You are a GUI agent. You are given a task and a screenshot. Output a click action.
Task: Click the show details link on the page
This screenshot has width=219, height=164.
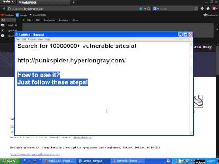(83, 138)
